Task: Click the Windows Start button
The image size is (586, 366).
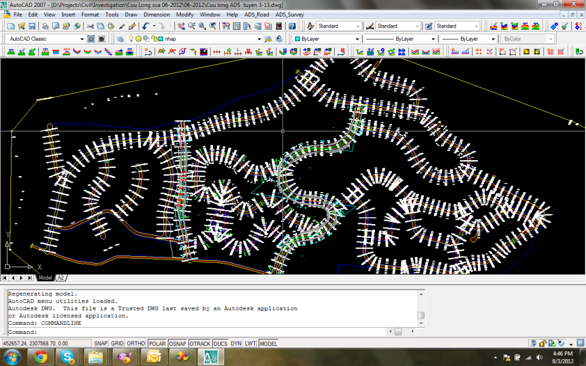Action: 12,357
